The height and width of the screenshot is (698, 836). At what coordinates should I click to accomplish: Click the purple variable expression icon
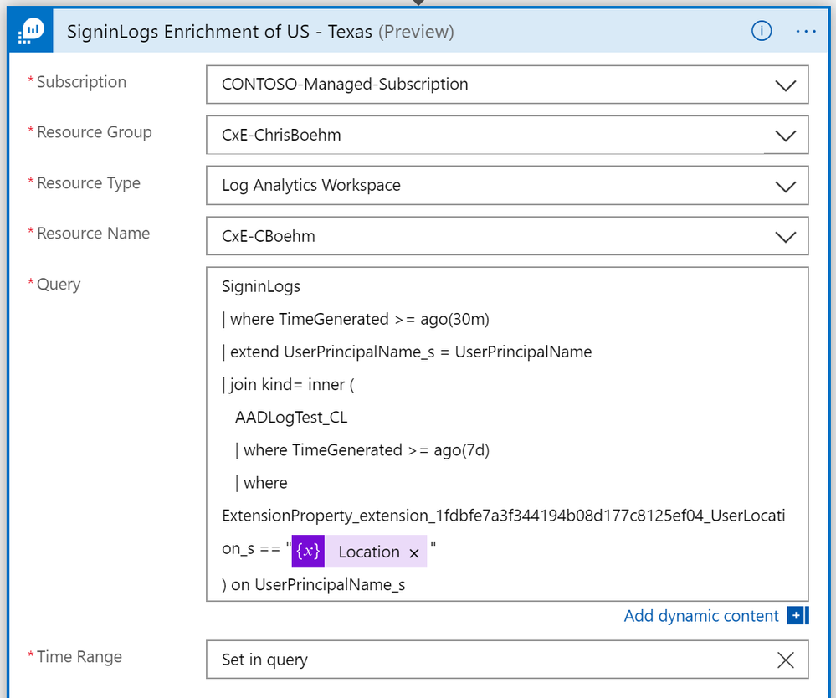point(309,552)
